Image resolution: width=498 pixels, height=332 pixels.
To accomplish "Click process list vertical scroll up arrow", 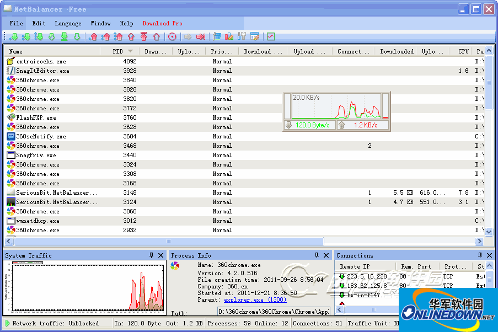I will [489, 51].
